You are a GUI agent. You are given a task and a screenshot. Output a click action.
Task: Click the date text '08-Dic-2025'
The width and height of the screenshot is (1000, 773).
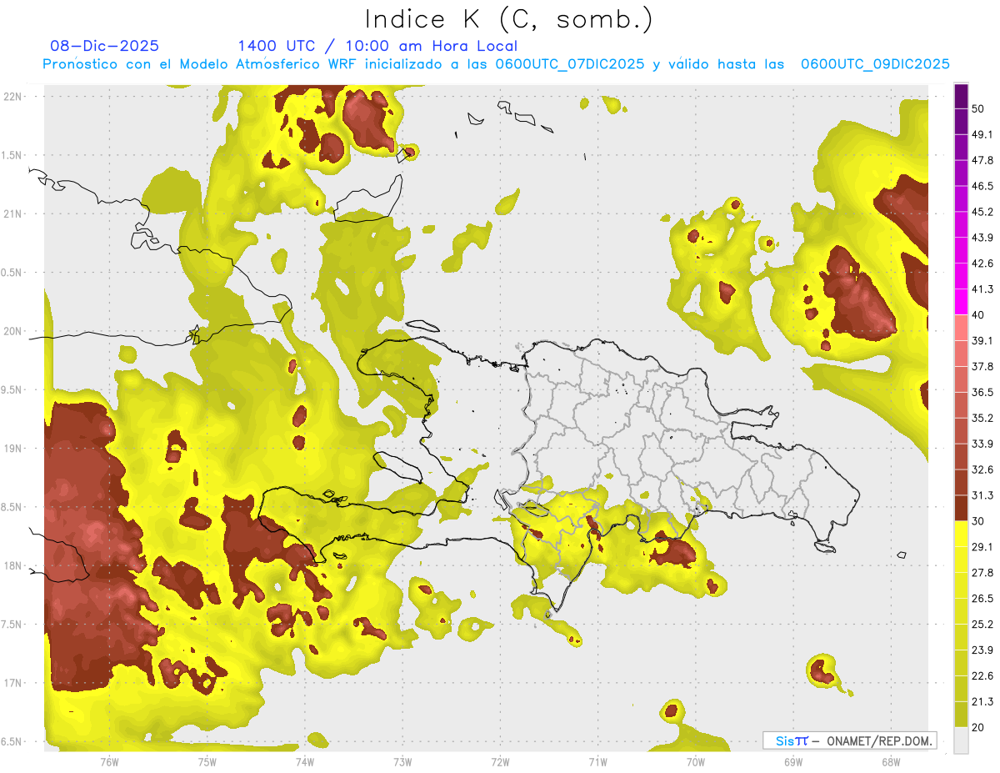click(104, 46)
